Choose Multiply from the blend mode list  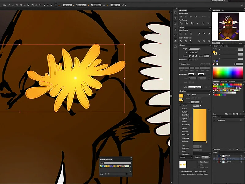pyautogui.click(x=185, y=112)
